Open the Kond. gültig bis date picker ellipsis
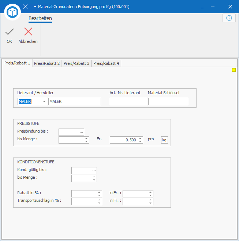Screen dimensions: 239x241 pyautogui.click(x=94, y=171)
